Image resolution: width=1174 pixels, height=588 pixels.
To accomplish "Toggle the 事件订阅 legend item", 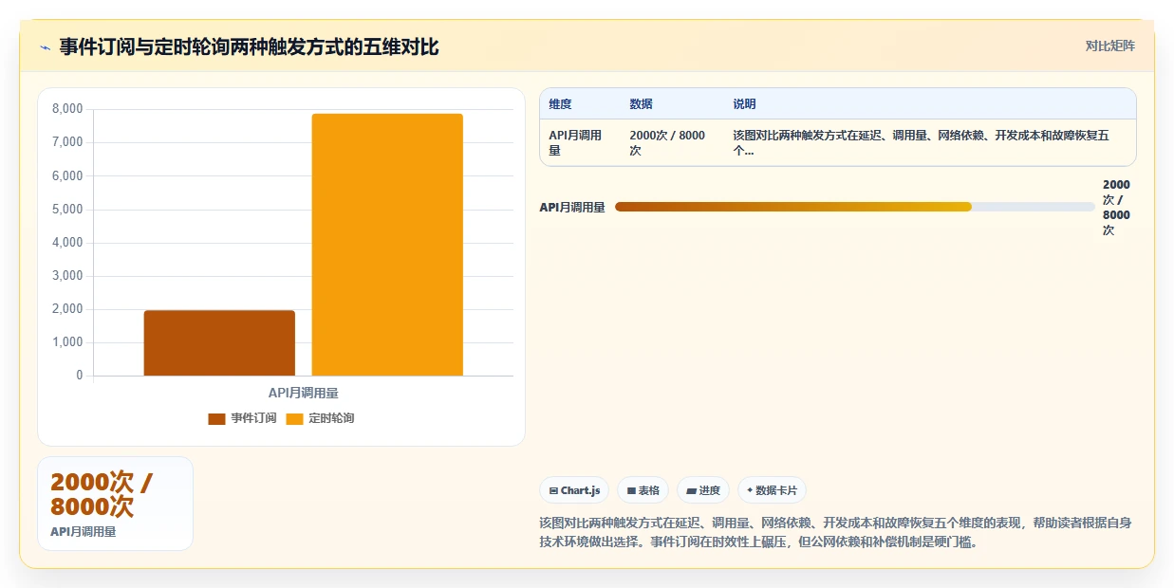I will 242,418.
